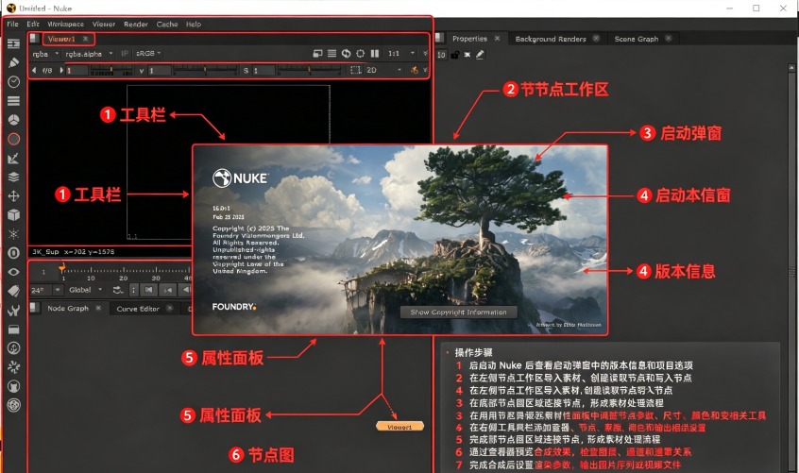Click the unlock icon in Properties panel
The image size is (799, 473).
click(x=454, y=55)
